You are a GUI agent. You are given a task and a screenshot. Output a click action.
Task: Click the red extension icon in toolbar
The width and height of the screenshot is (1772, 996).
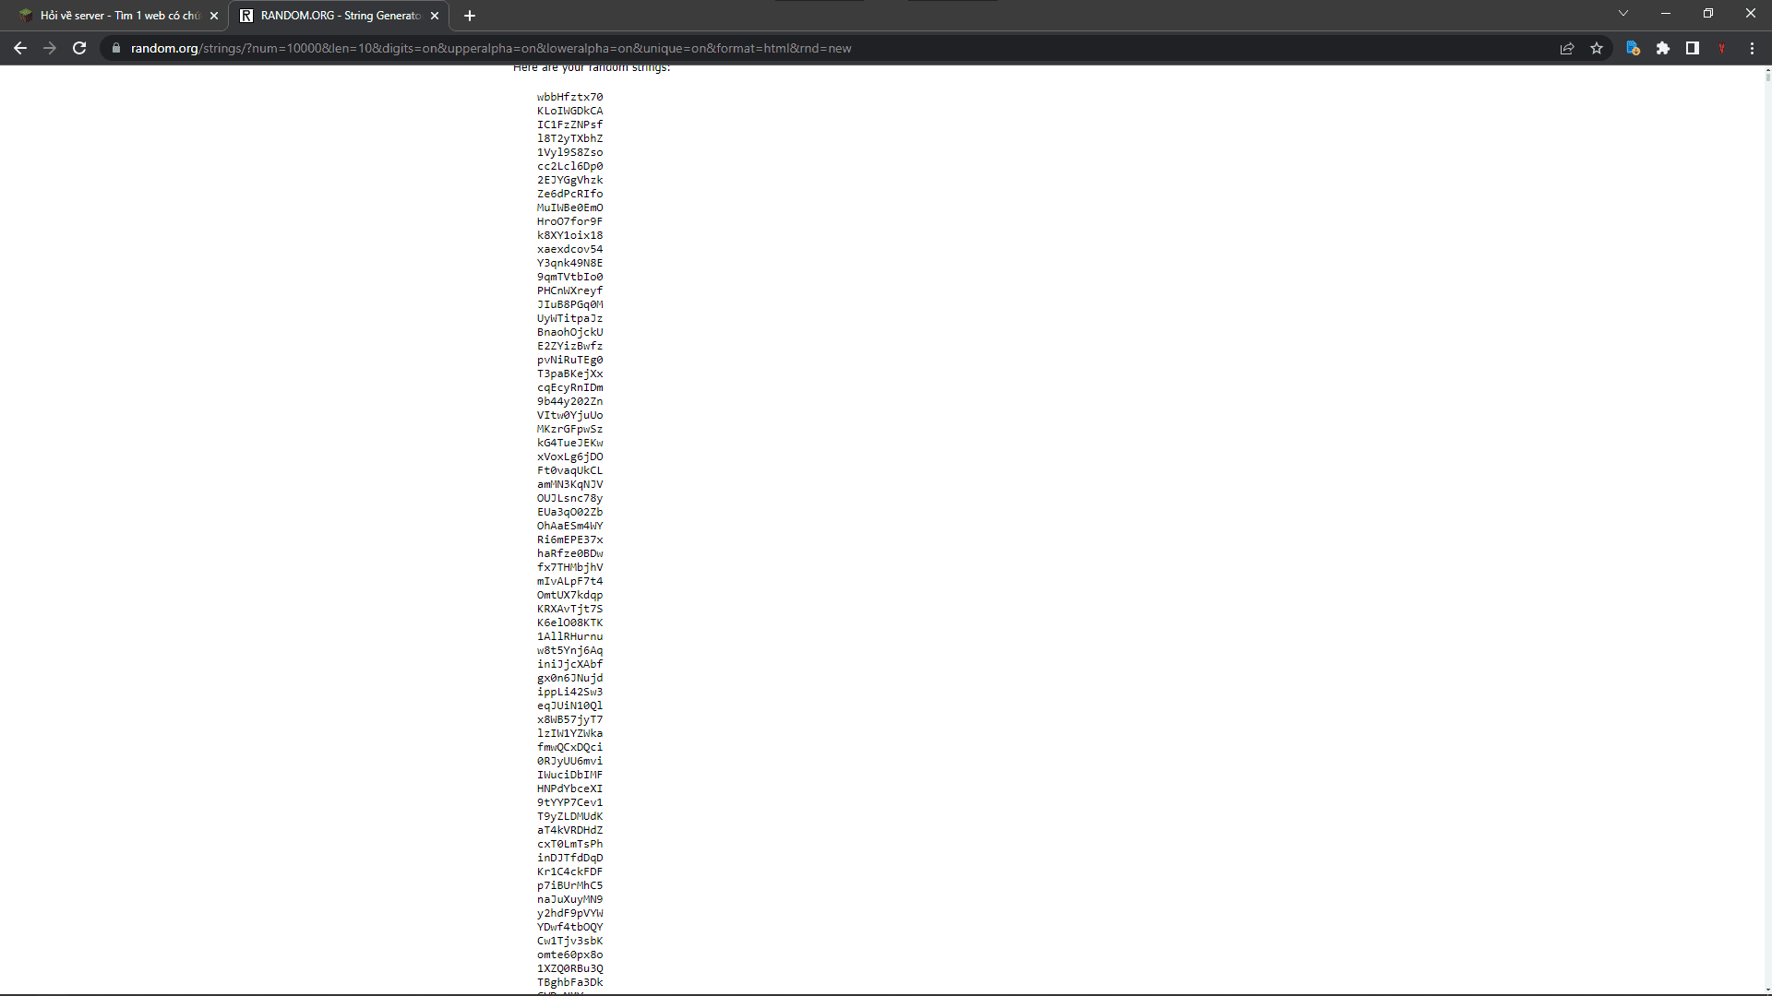tap(1722, 48)
